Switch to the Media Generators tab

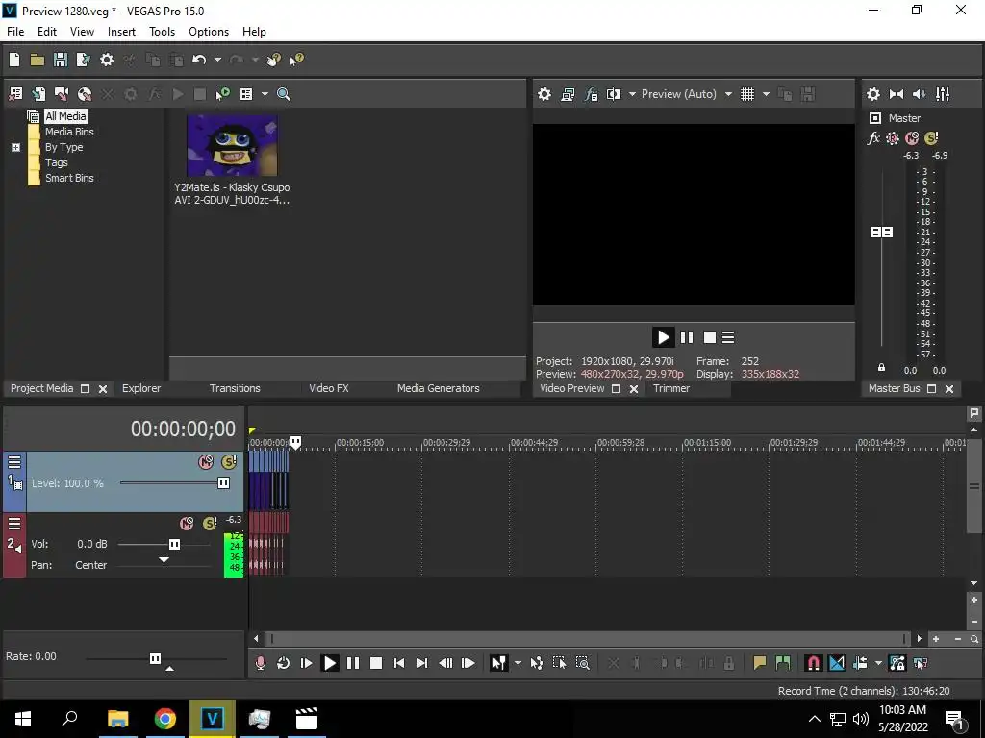point(438,388)
